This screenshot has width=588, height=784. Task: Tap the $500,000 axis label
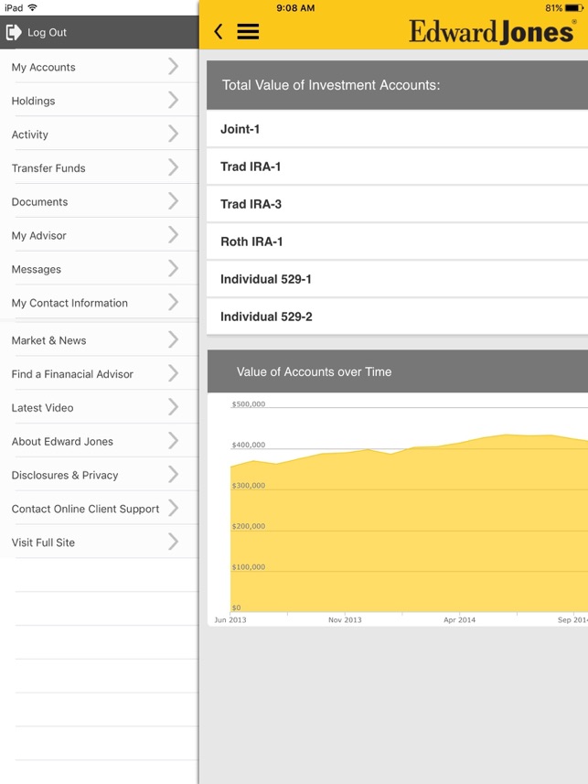(248, 404)
